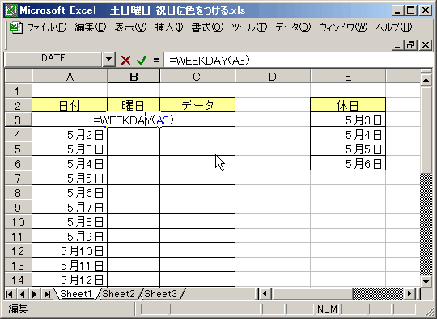Click the horizontal scrollbar left arrow
Viewport: 437px width, 319px height.
[x=265, y=294]
